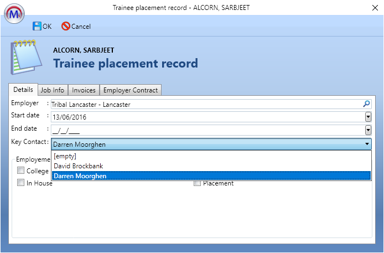This screenshot has height=253, width=384.
Task: Enable the In House checkbox
Action: [x=21, y=183]
